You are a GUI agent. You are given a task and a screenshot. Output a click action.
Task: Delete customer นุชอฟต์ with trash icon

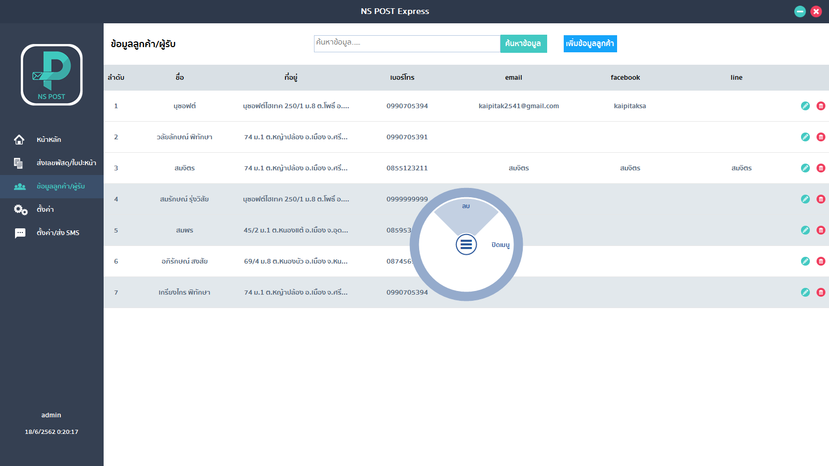pos(821,106)
